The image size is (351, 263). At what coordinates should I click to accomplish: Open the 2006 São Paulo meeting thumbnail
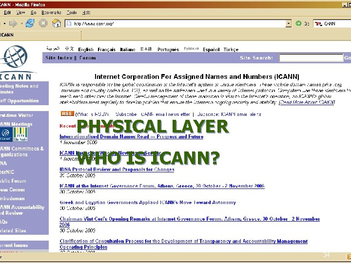(20, 134)
